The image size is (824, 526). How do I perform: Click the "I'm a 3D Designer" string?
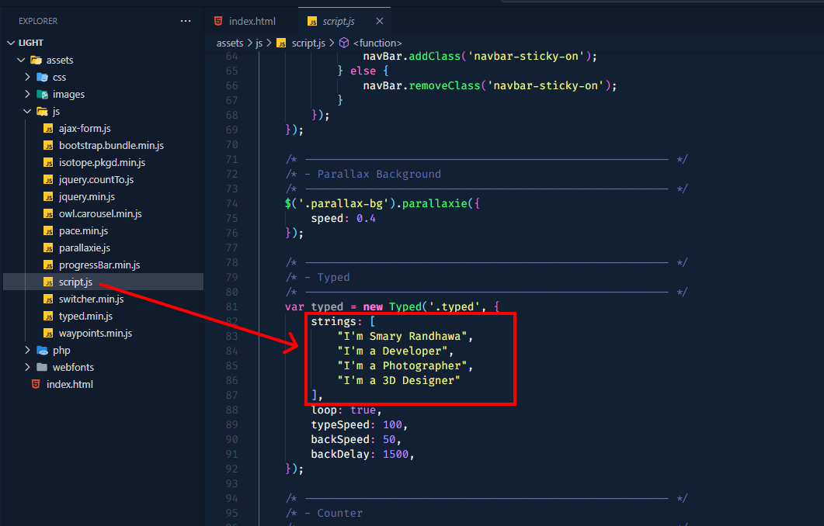tap(399, 381)
